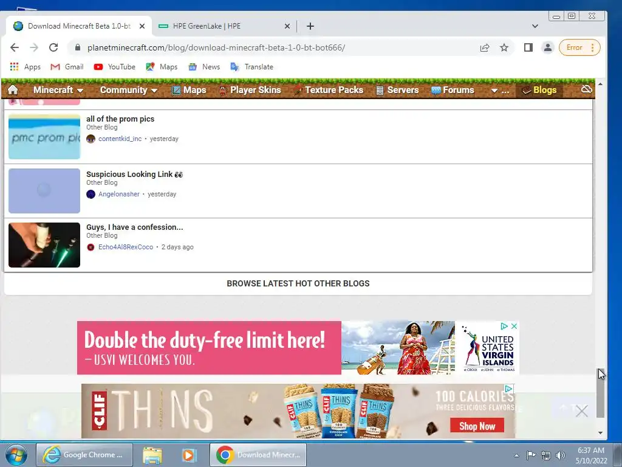Click the vertical scrollbar thumb
This screenshot has width=622, height=467.
pyautogui.click(x=601, y=393)
